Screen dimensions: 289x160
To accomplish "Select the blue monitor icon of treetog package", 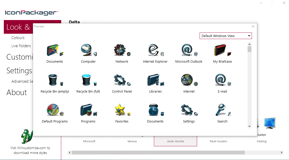I will click(x=270, y=123).
